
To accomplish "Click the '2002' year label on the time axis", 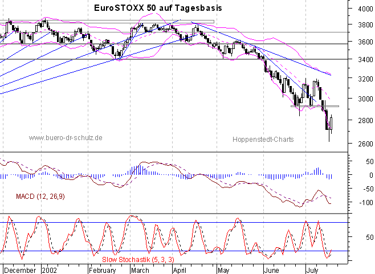I will click(50, 271).
